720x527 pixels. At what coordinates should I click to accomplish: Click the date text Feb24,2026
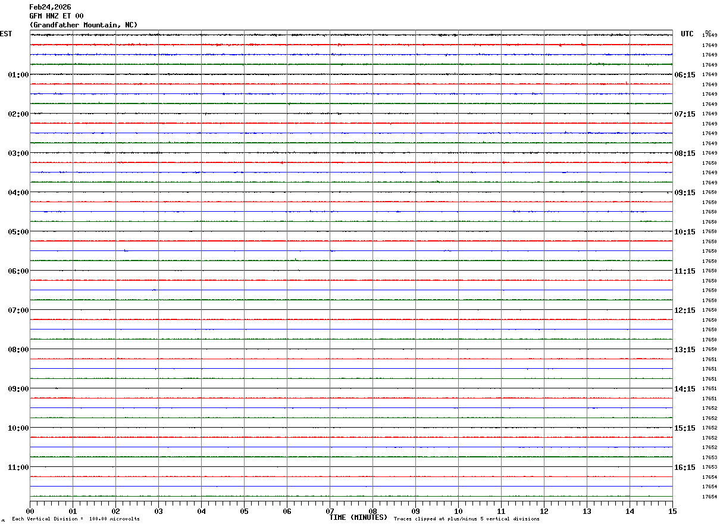tap(50, 7)
